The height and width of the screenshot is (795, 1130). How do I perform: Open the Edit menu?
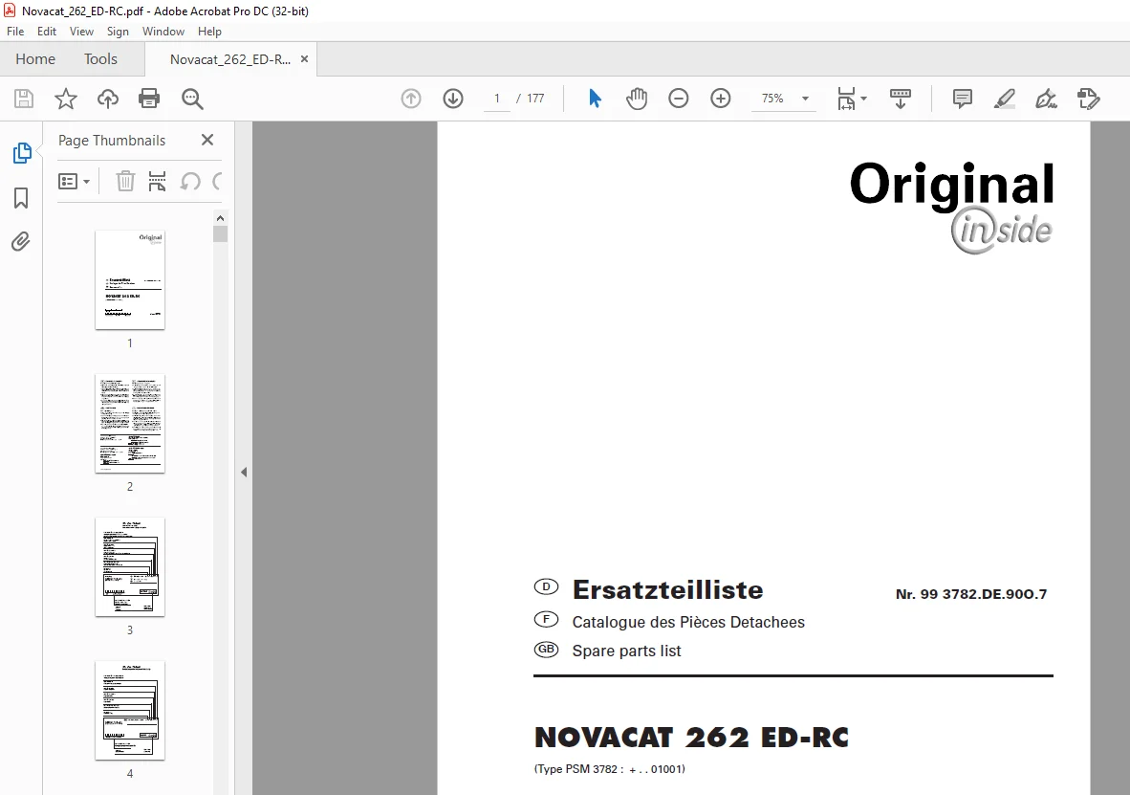coord(47,31)
